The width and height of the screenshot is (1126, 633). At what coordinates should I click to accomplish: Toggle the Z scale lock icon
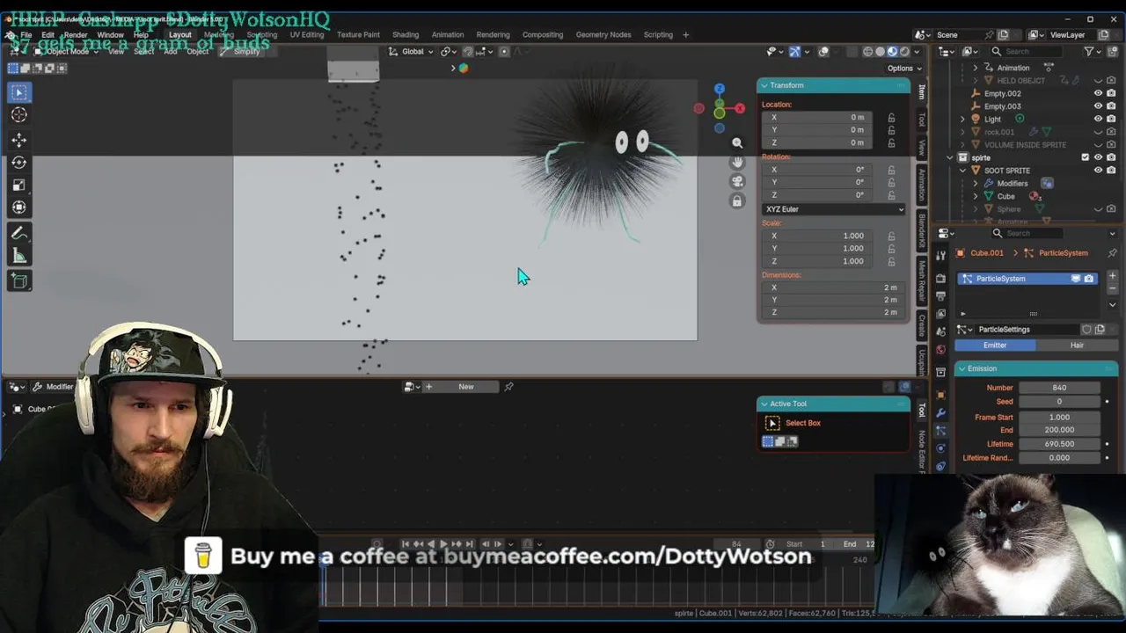[x=891, y=261]
